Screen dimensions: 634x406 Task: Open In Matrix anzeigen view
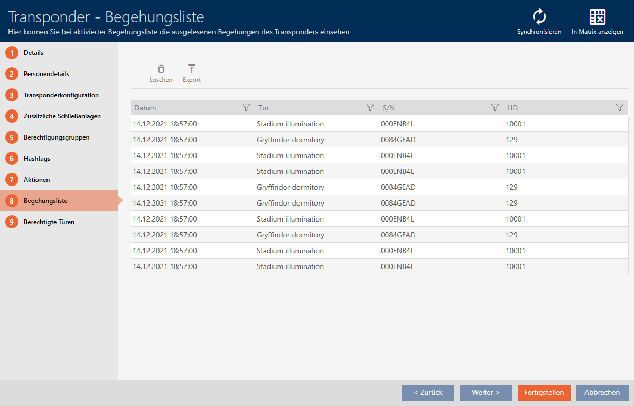tap(597, 17)
